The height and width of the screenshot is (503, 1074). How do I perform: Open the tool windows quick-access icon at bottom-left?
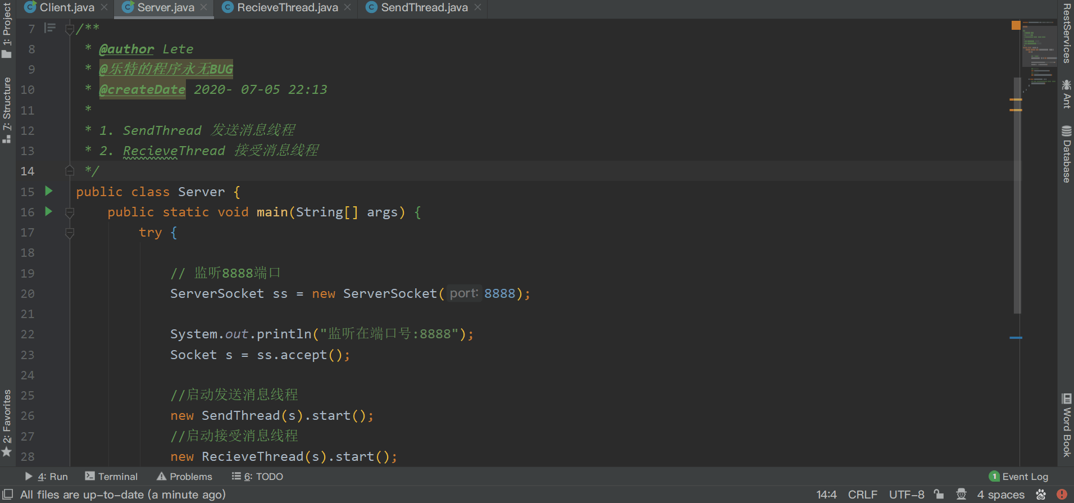click(8, 494)
